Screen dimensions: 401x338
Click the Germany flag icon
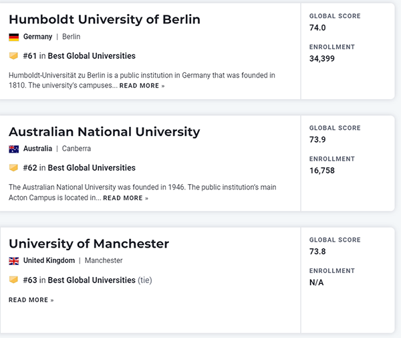pos(13,37)
